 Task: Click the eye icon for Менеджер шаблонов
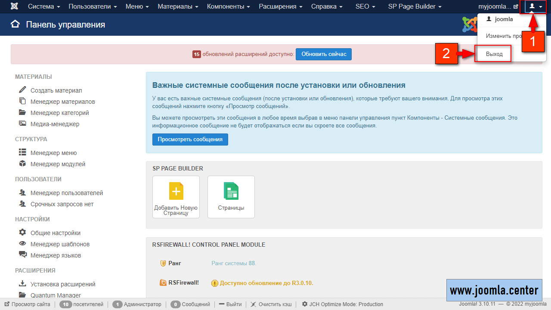[22, 244]
